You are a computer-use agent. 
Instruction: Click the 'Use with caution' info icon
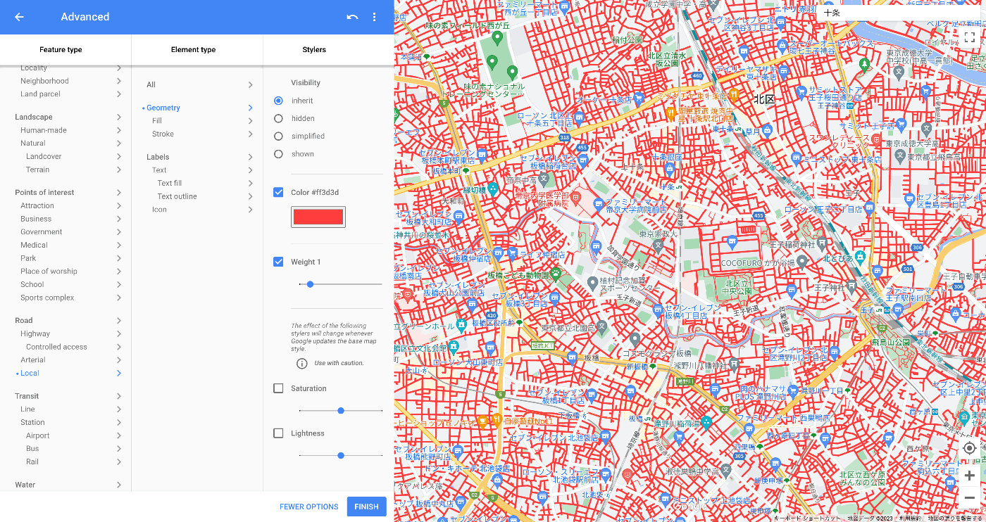(302, 364)
